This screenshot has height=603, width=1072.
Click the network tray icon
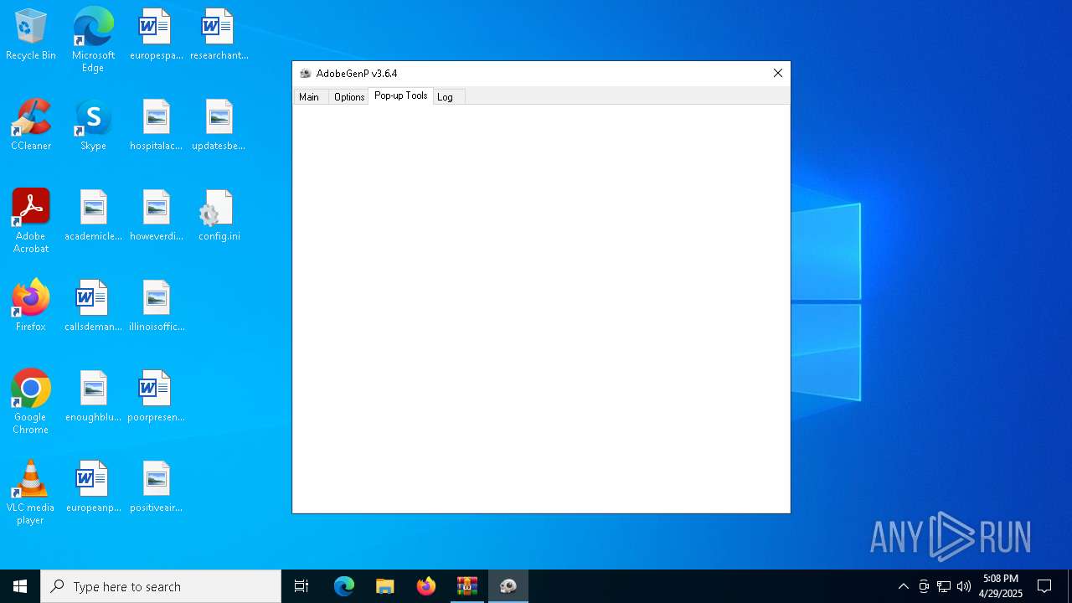944,586
